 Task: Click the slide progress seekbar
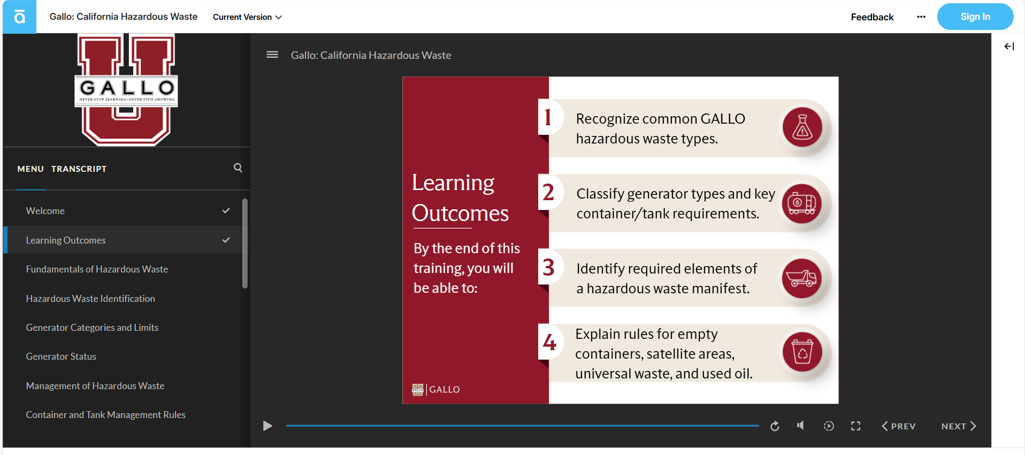tap(523, 426)
